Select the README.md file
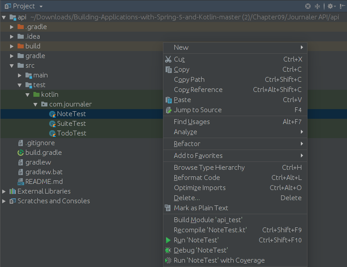Screen dimensions: 347x267 coord(44,182)
